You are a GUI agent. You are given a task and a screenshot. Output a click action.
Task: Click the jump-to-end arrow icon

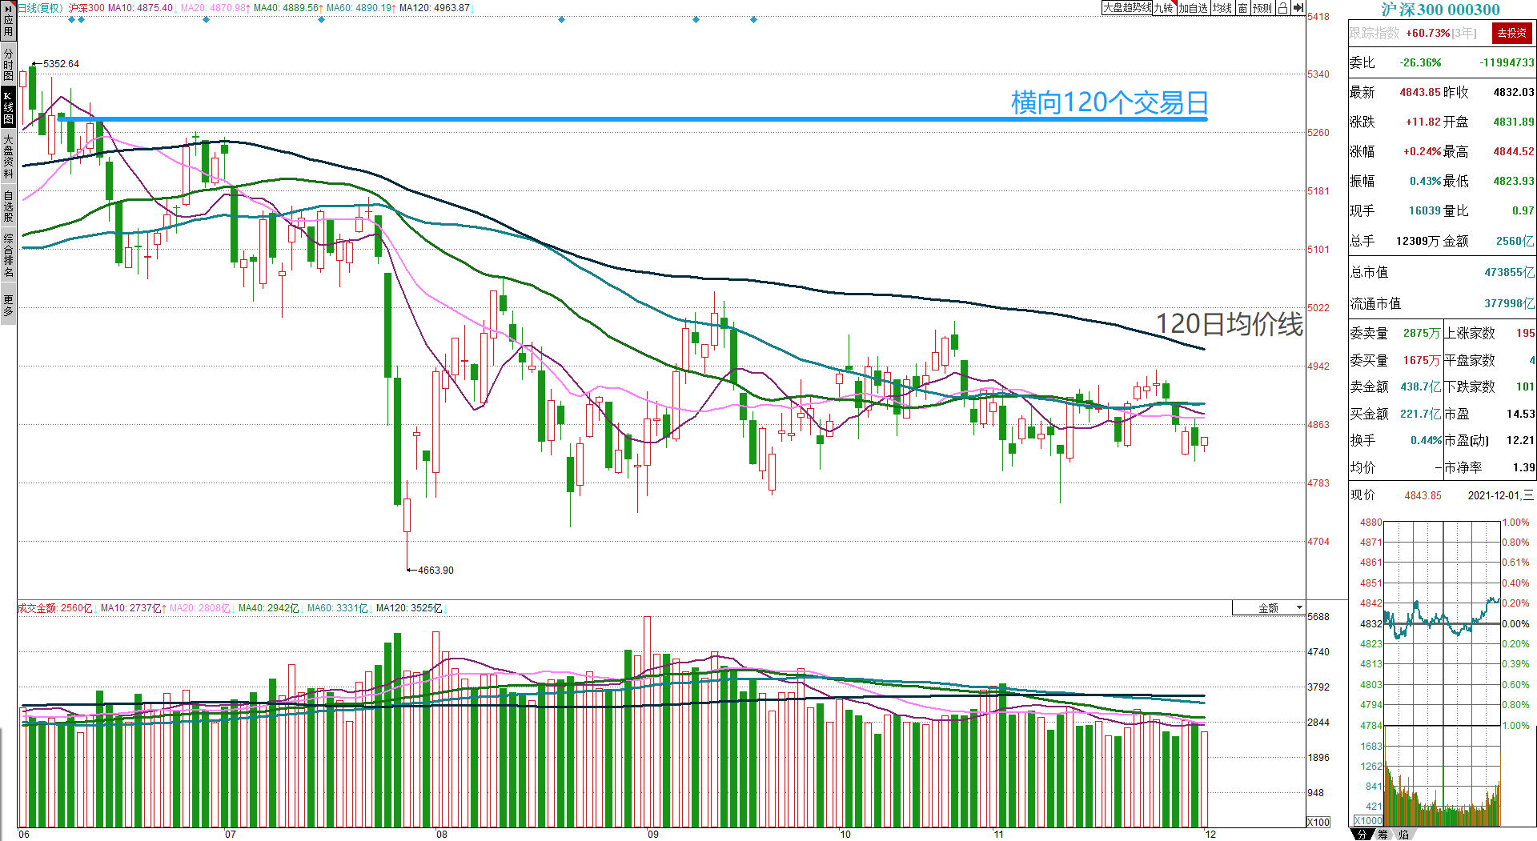[1298, 8]
